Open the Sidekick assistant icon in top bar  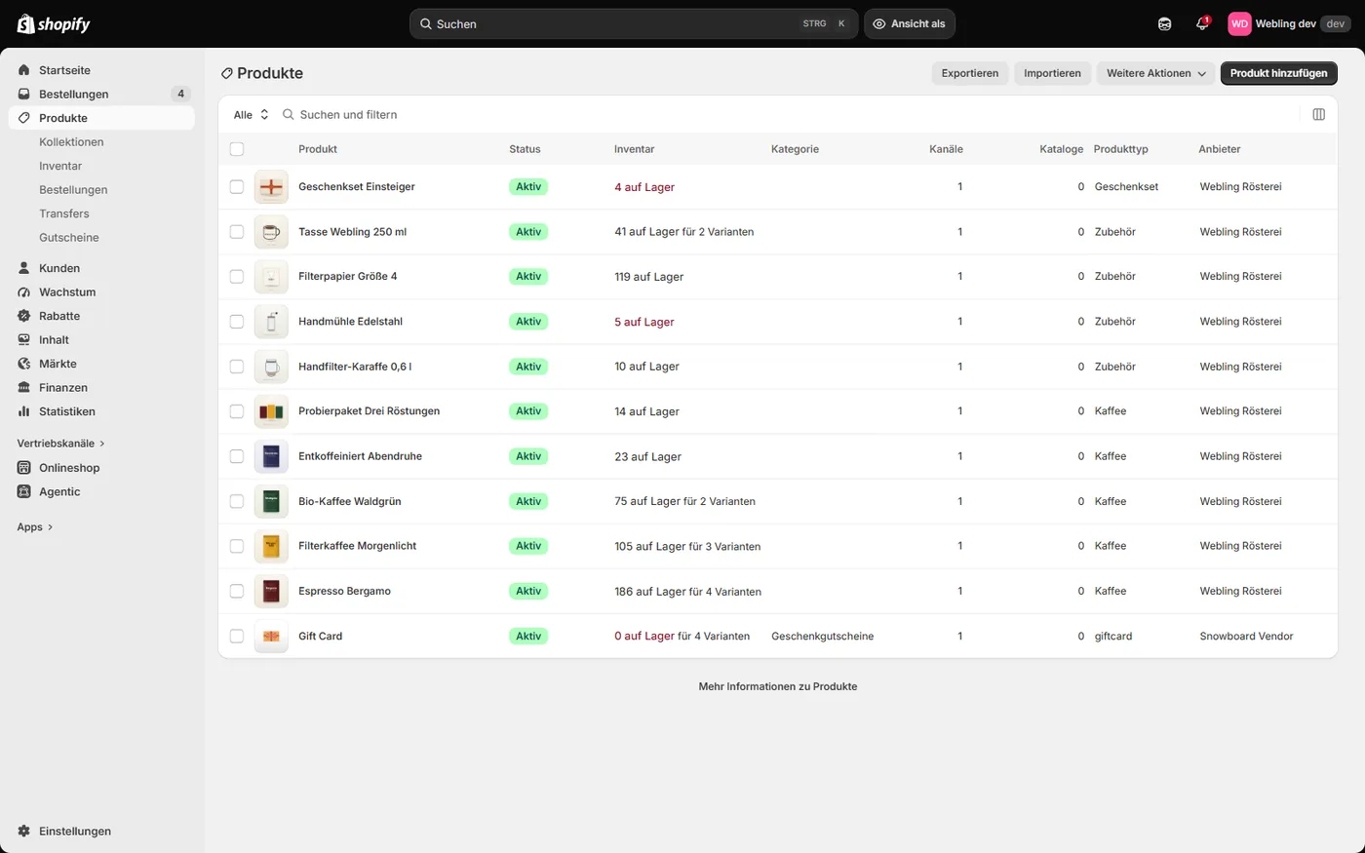1164,23
